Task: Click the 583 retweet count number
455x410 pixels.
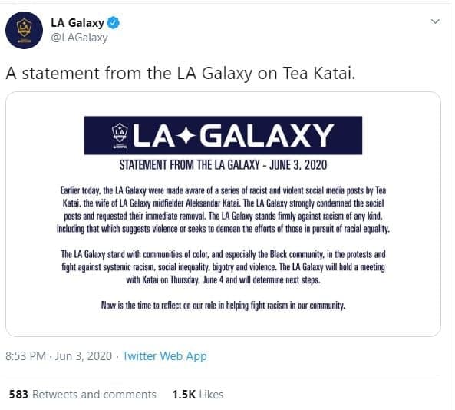Action: tap(18, 395)
